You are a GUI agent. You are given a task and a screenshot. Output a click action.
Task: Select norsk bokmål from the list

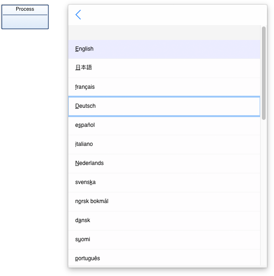point(164,201)
